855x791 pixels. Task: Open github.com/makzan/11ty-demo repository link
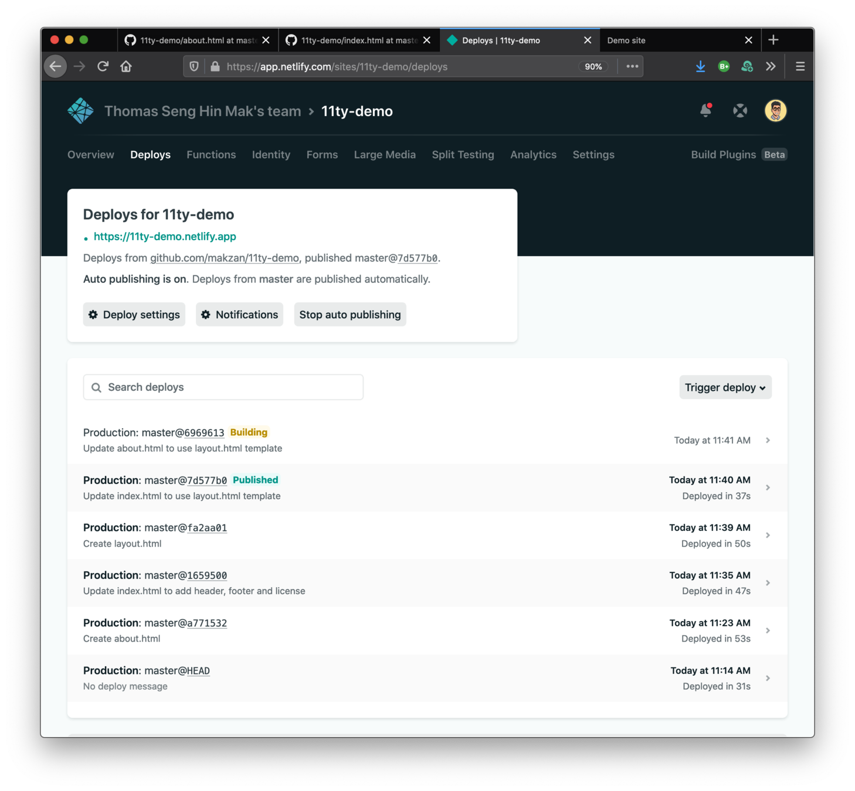pos(225,258)
